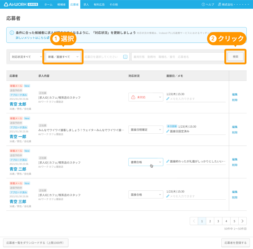The width and height of the screenshot is (253, 249).
Task: Click the 面接日／メモ column header
Action: (175, 76)
